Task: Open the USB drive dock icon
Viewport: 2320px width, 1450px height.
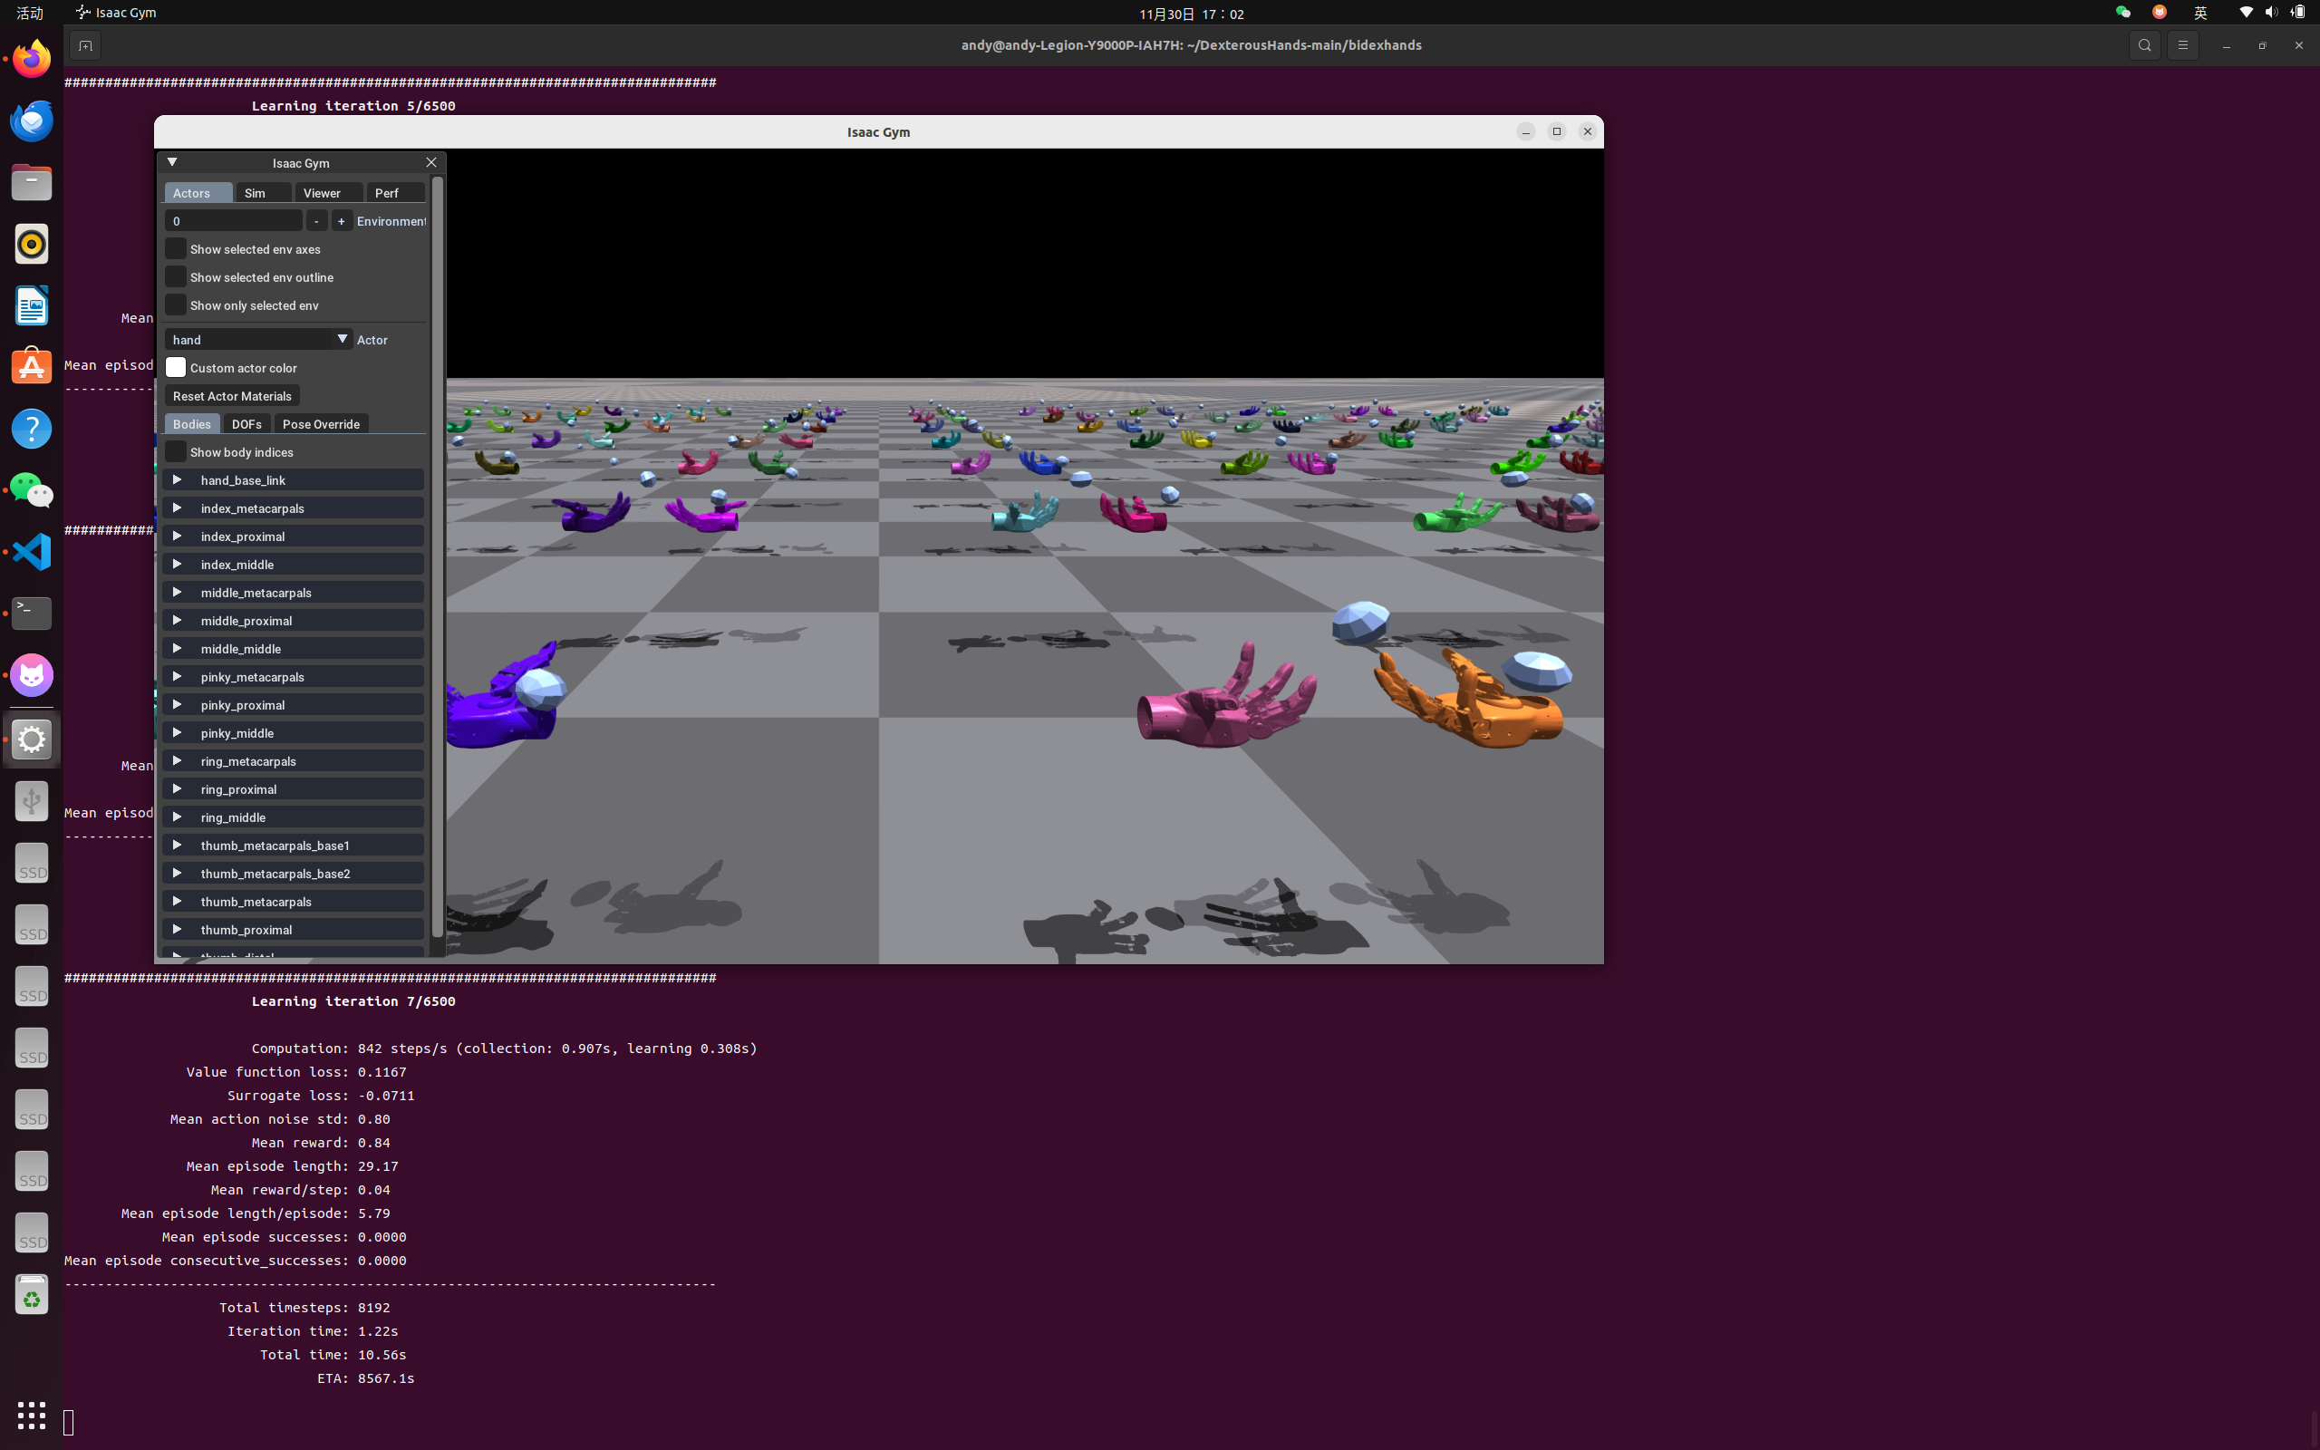Action: point(32,801)
